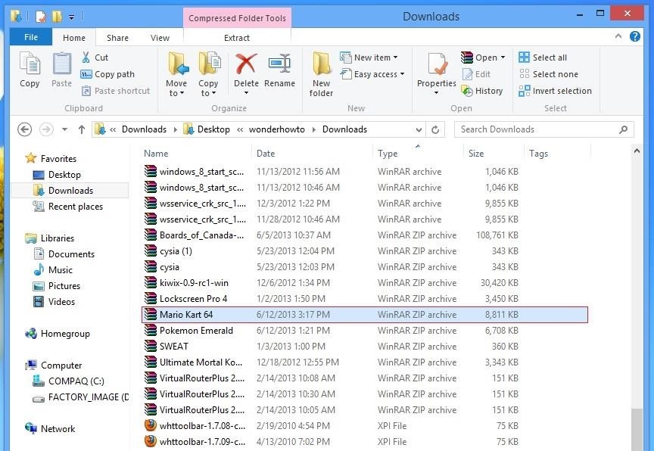Image resolution: width=654 pixels, height=451 pixels.
Task: Click wonderhowto in the address path
Action: pos(276,129)
